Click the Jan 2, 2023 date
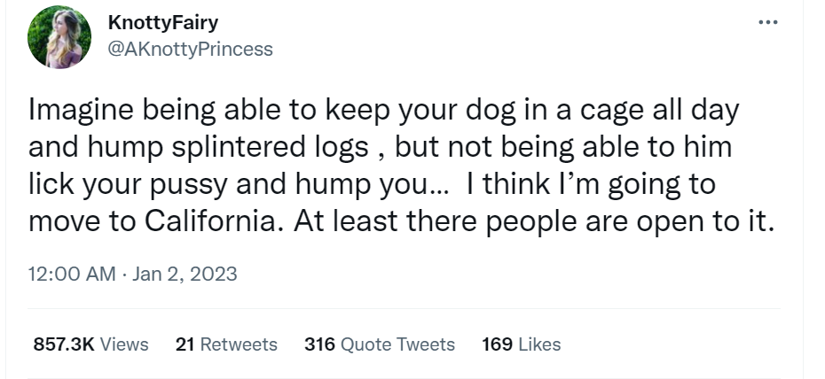This screenshot has height=379, width=825. tap(185, 274)
